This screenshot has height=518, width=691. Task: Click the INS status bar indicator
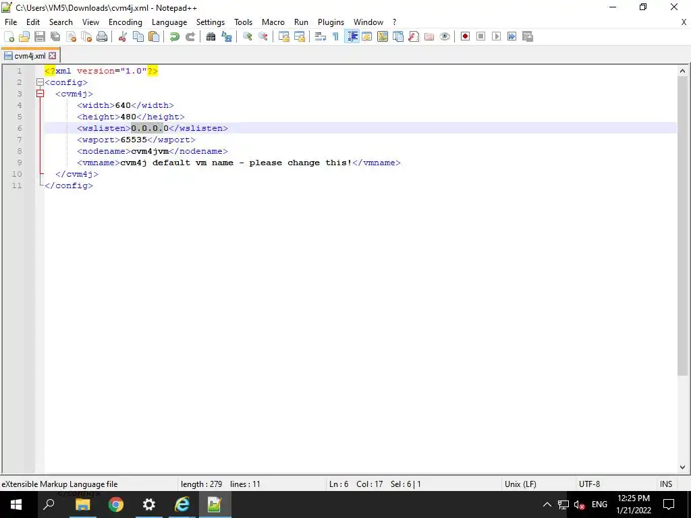[x=666, y=484]
